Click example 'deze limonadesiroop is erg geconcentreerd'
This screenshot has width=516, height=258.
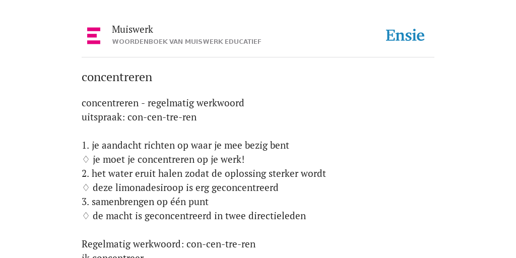[185, 187]
